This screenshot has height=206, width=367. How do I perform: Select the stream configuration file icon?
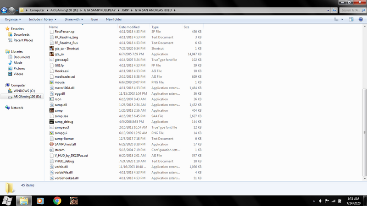pos(51,150)
